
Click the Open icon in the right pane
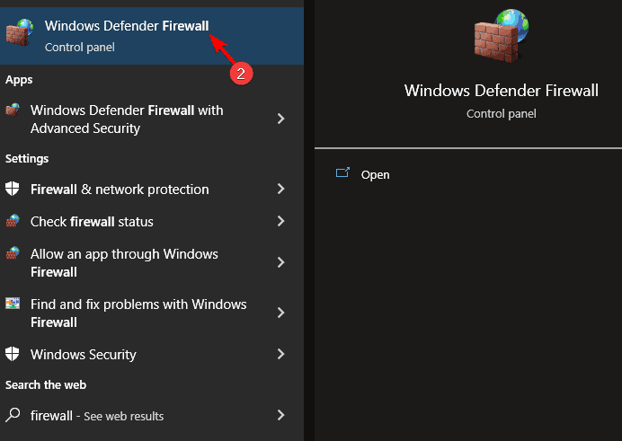pyautogui.click(x=342, y=173)
